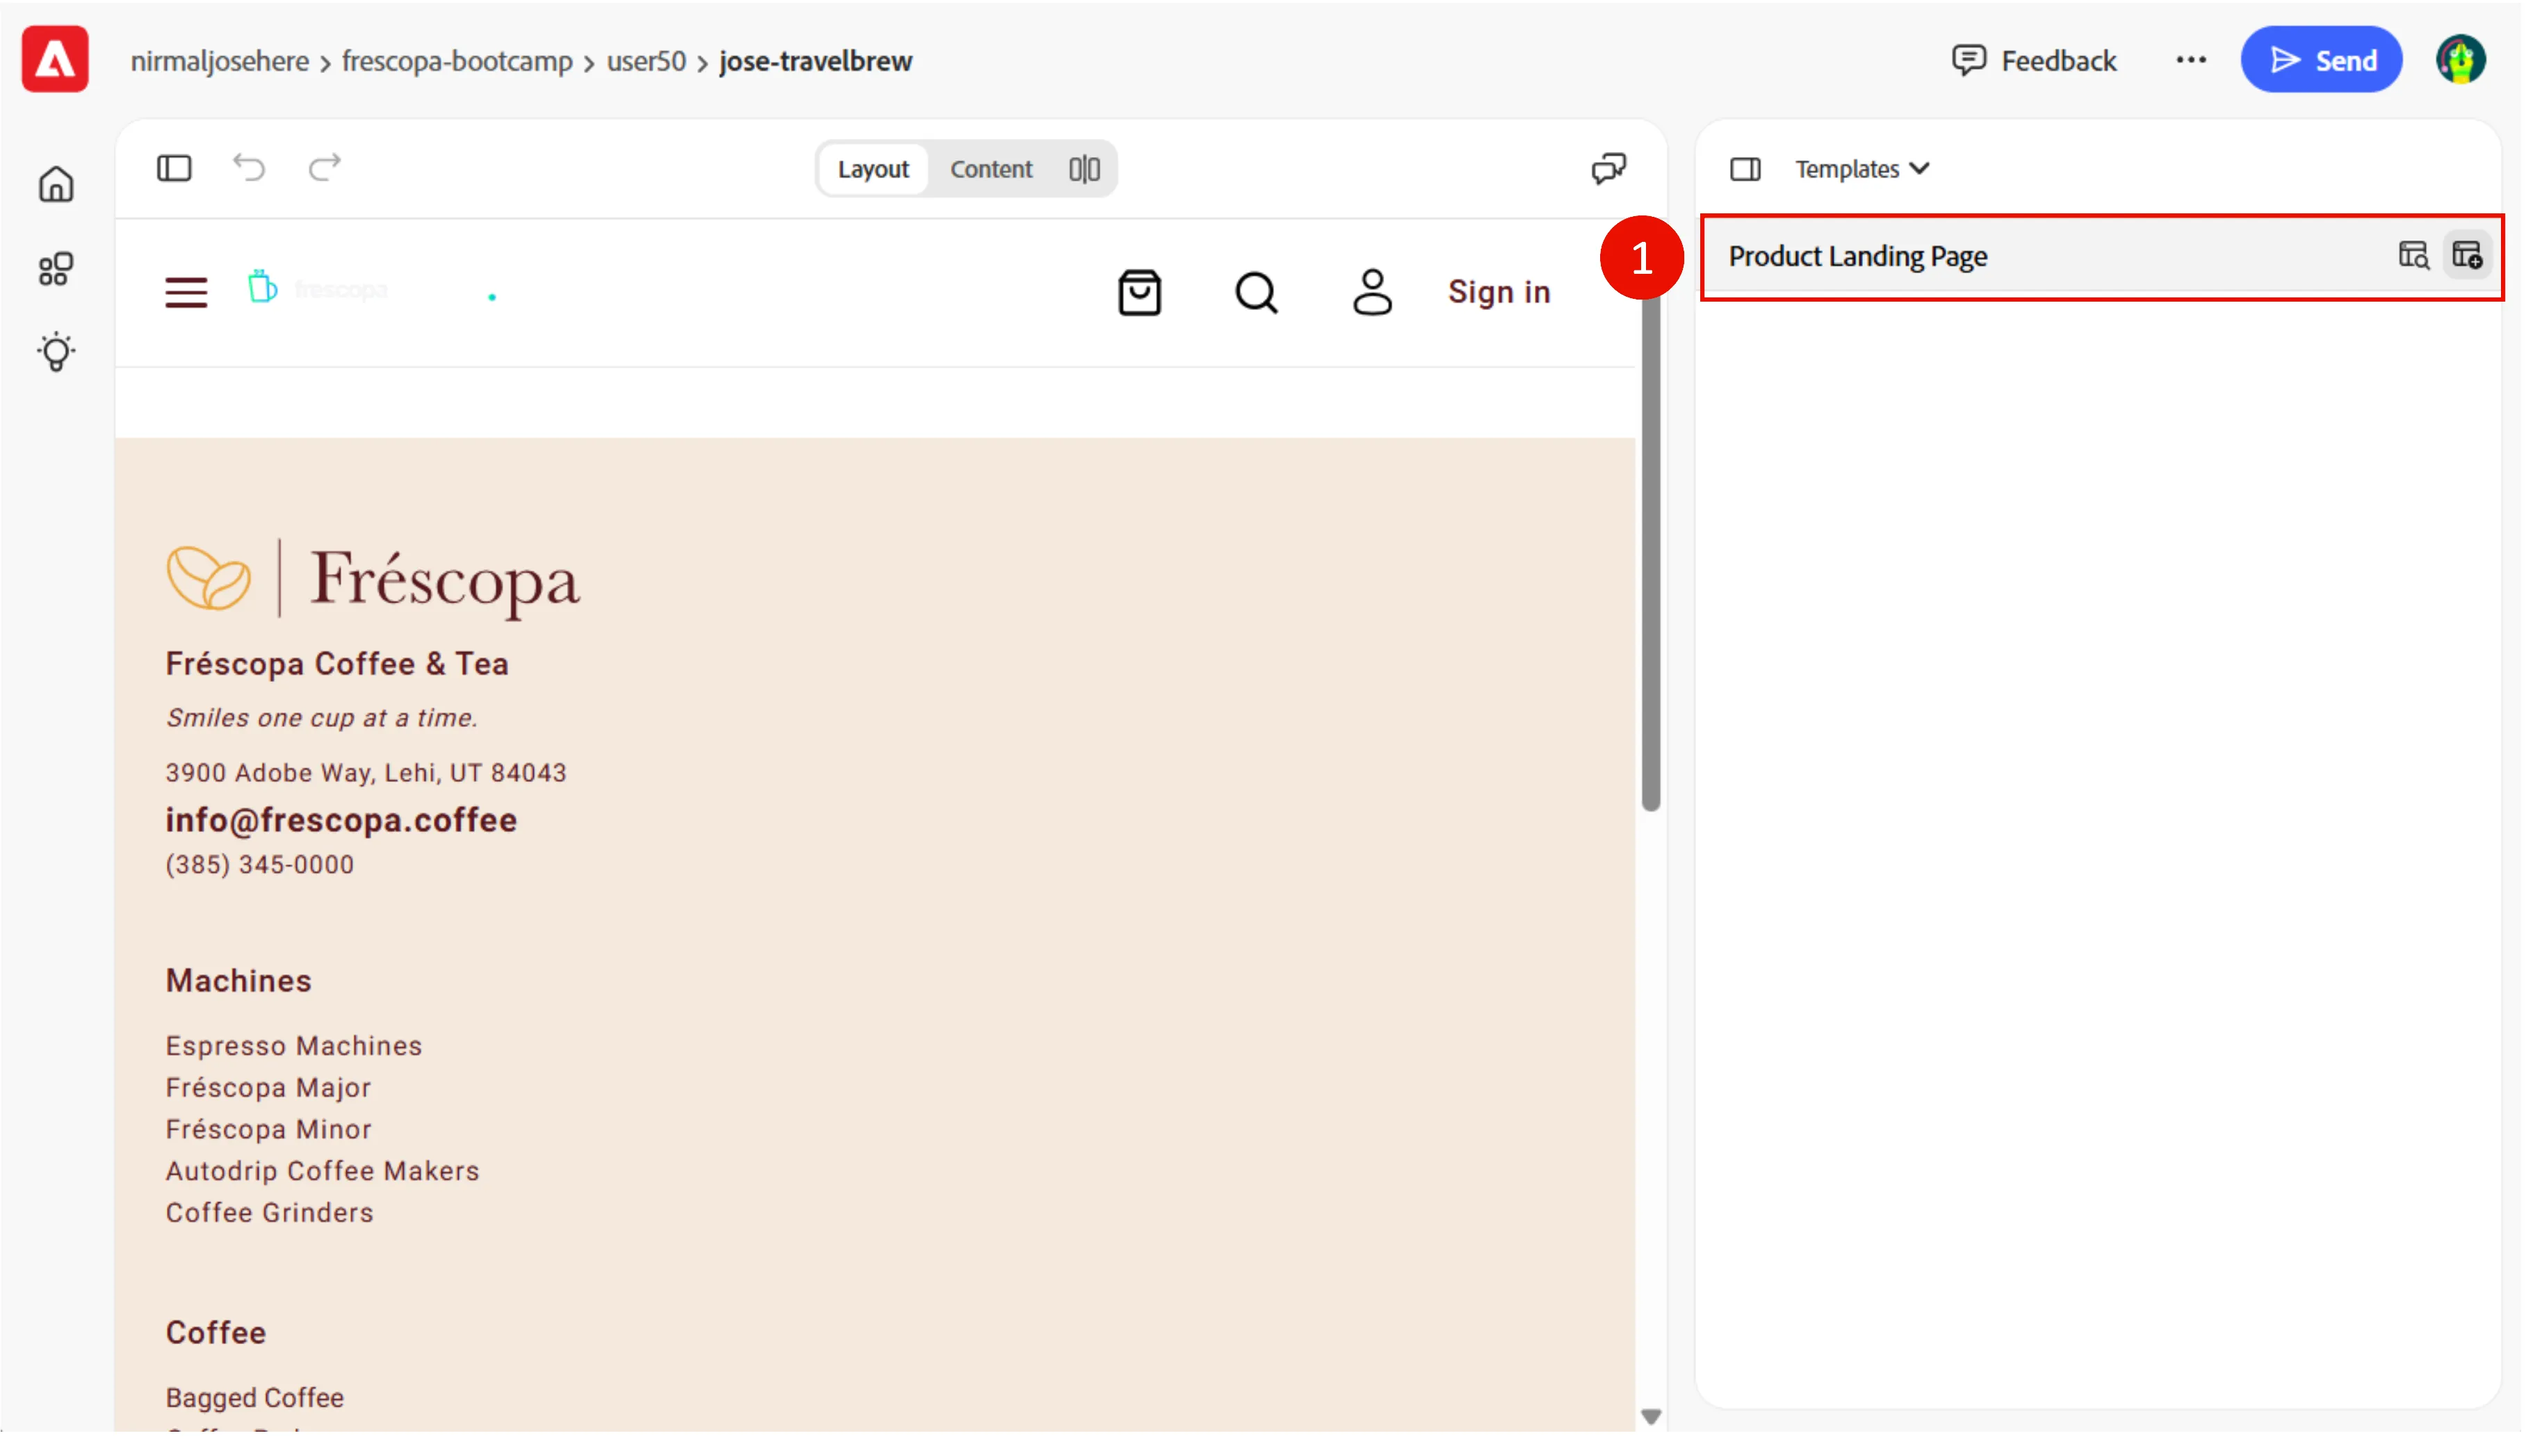Image resolution: width=2526 pixels, height=1447 pixels.
Task: Open the lightbulb insights icon
Action: 56,352
